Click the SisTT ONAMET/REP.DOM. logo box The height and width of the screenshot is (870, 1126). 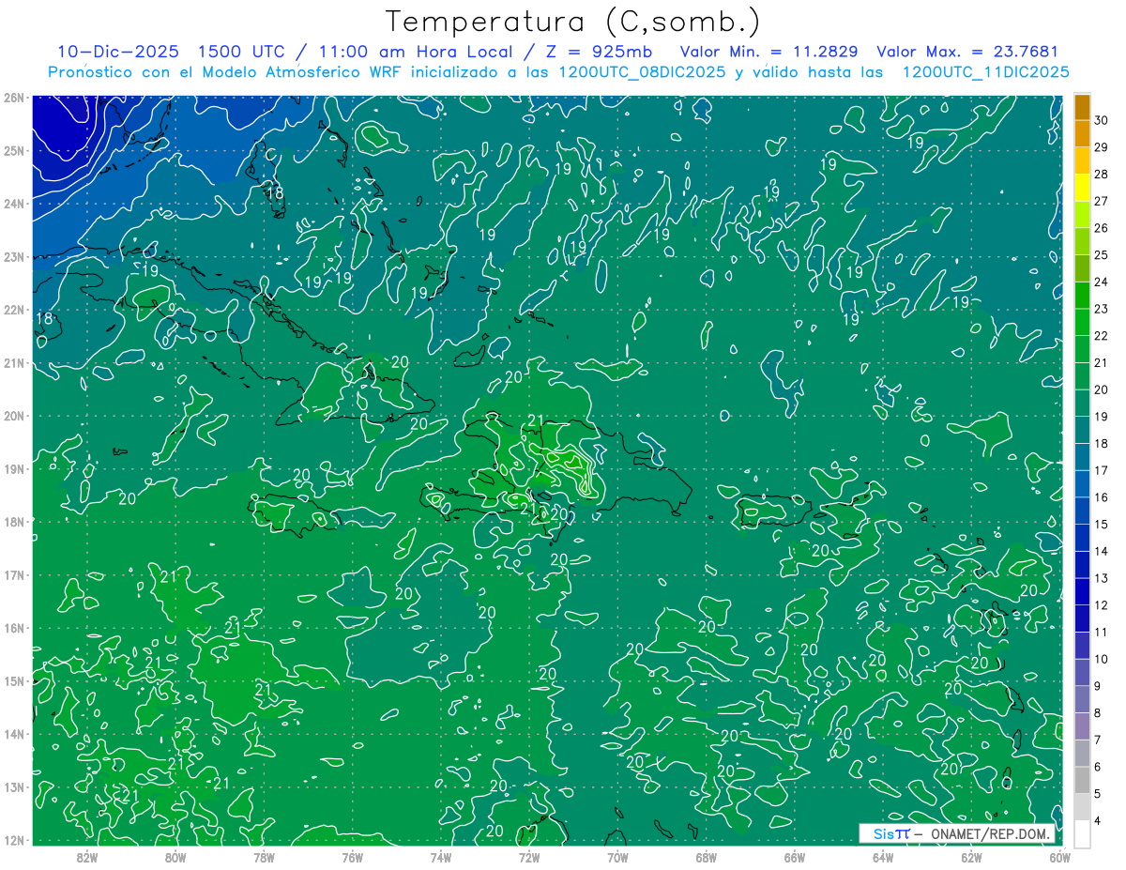956,833
